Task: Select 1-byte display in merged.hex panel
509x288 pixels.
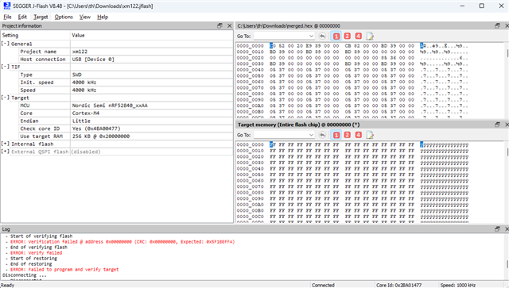Action: click(336, 36)
